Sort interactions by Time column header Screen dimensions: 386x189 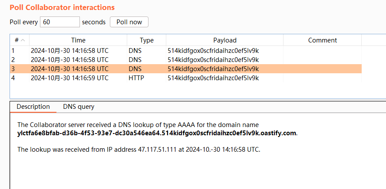tap(78, 40)
